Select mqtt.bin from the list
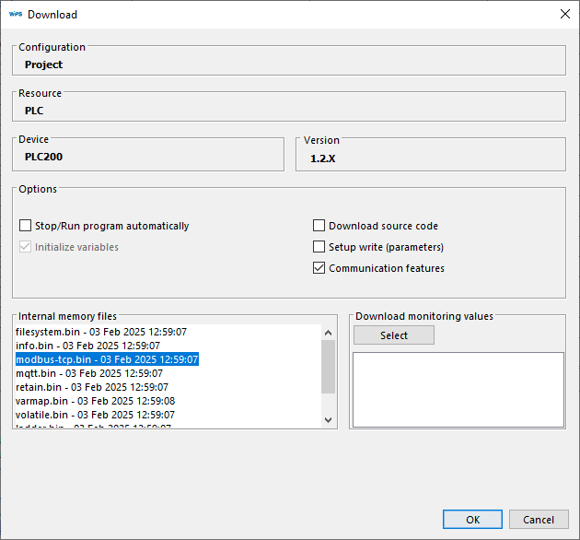This screenshot has width=580, height=540. (88, 373)
